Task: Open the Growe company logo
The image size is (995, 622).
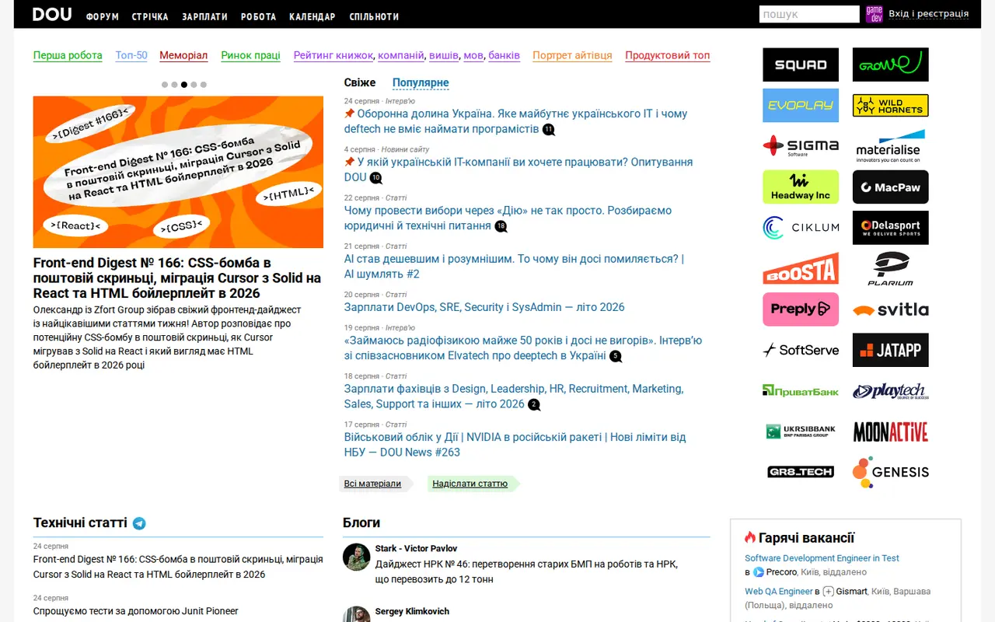Action: click(x=891, y=65)
